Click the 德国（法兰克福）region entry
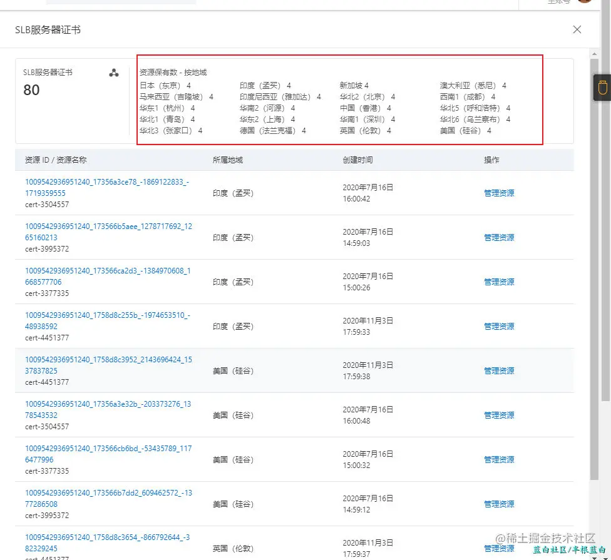The width and height of the screenshot is (611, 560). 273,131
